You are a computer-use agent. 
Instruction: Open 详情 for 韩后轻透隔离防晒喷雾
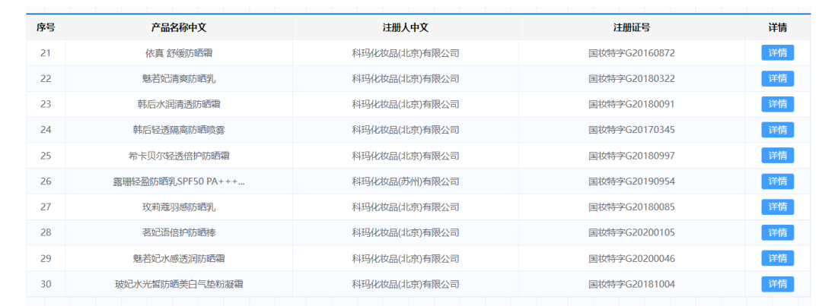point(777,130)
